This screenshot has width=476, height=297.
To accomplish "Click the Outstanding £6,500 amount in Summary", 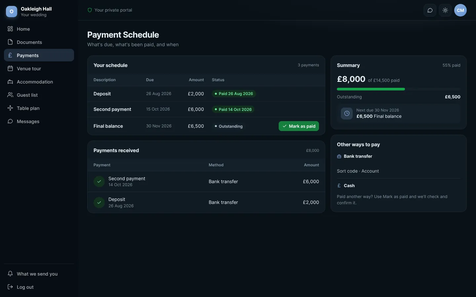I will click(453, 97).
